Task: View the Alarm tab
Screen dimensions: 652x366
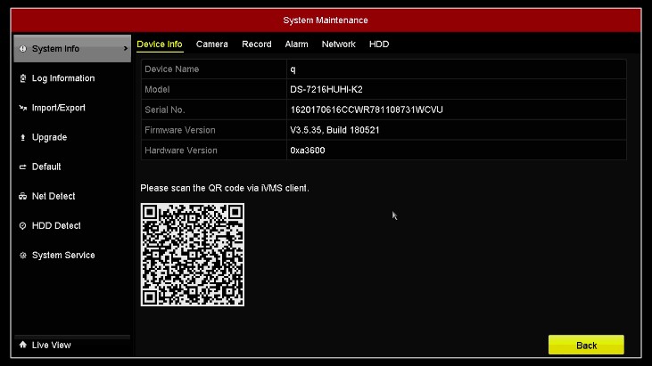Action: click(297, 44)
